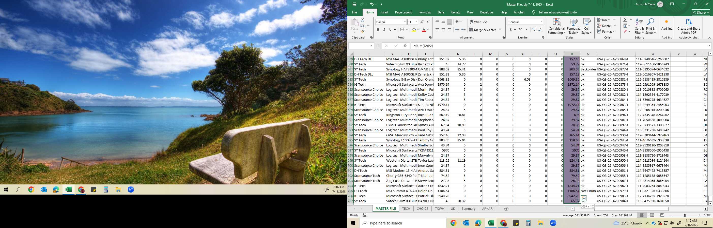Image resolution: width=713 pixels, height=228 pixels.
Task: Cut the selection with the scissors icon
Action: tap(363, 20)
